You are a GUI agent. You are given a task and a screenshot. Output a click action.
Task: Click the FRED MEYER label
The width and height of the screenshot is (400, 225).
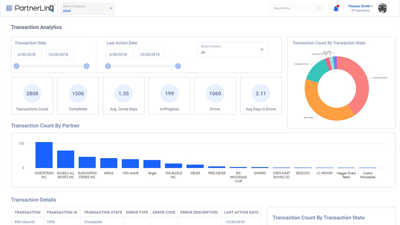(217, 173)
